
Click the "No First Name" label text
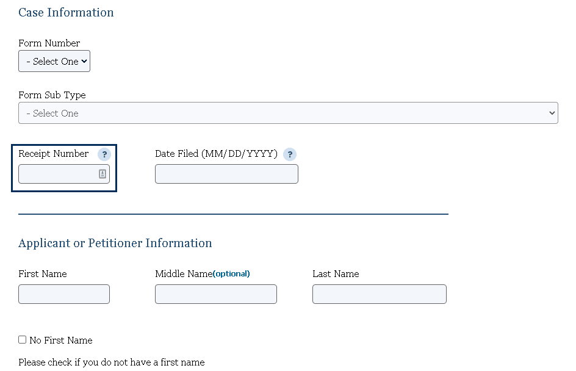61,340
